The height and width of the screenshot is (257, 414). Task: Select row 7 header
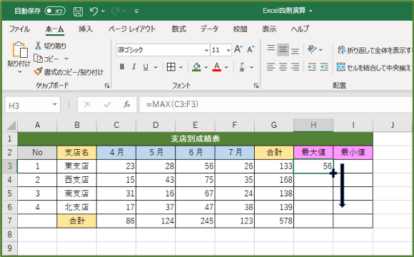tap(9, 221)
